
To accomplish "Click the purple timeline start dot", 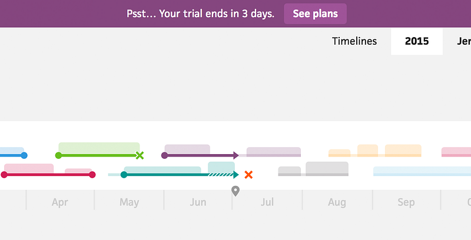I will 165,155.
